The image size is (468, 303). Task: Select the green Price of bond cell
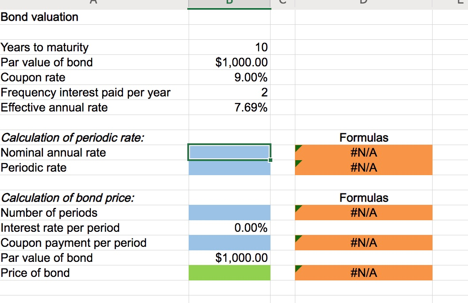tap(229, 273)
